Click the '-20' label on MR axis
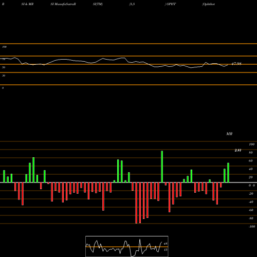This screenshot has height=257, width=257. (251, 194)
